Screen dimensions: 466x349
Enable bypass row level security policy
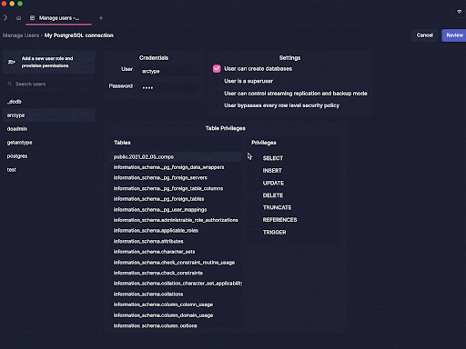(x=217, y=105)
